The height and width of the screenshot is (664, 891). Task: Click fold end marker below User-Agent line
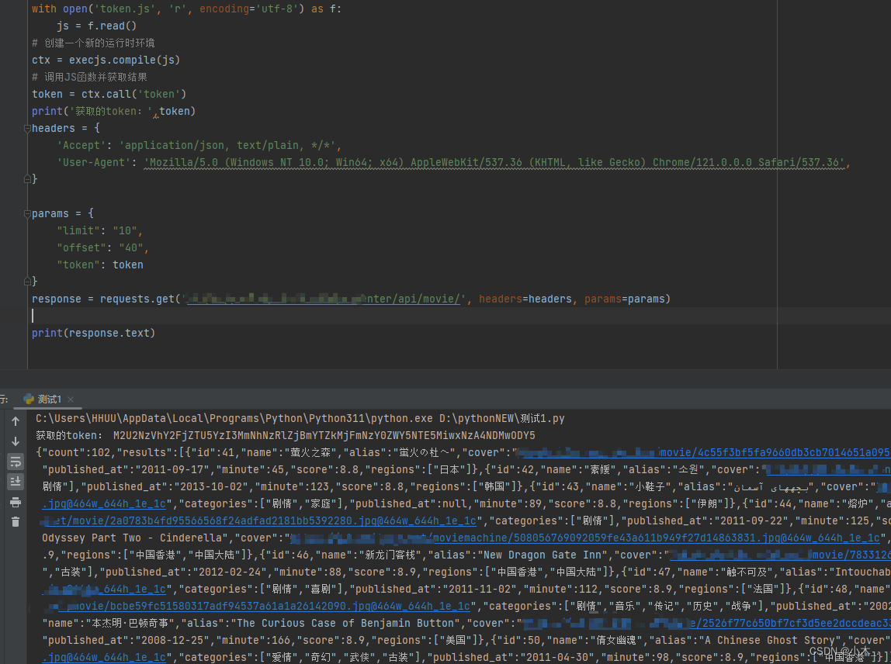pos(27,179)
